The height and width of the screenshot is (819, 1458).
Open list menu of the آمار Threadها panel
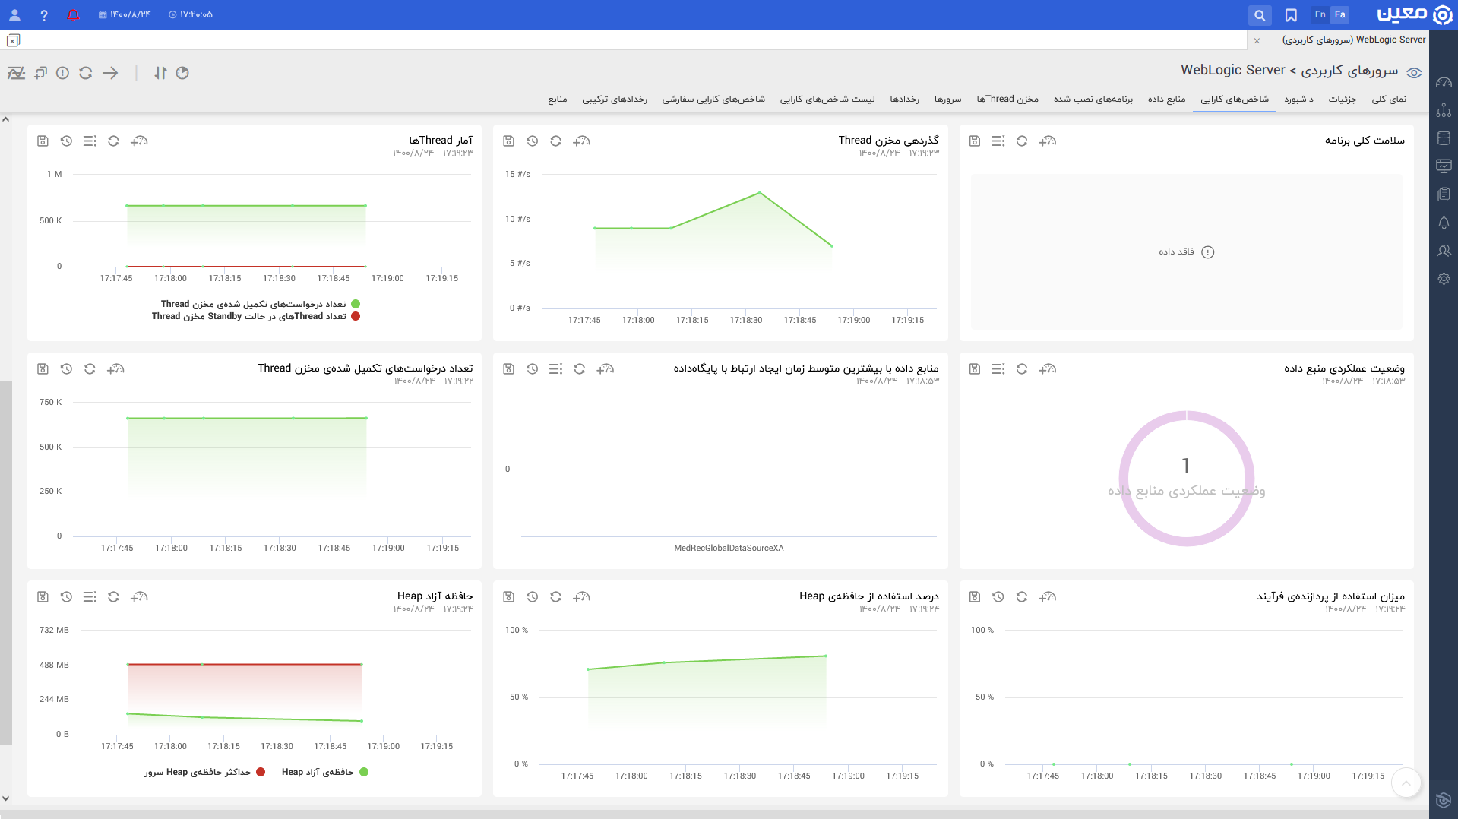[90, 141]
